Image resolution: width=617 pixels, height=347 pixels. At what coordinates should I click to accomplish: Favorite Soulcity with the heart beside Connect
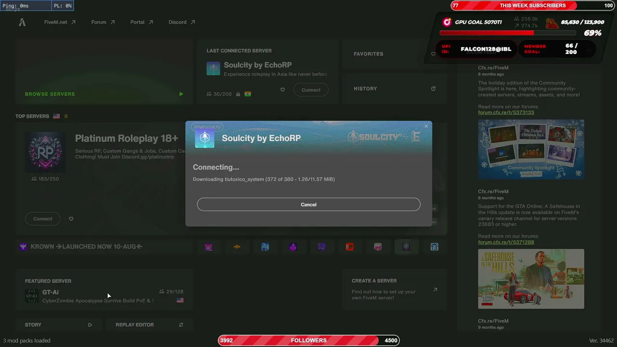(x=282, y=90)
